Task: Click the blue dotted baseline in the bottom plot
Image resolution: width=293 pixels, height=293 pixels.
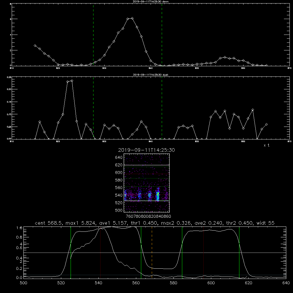Action: click(x=155, y=275)
